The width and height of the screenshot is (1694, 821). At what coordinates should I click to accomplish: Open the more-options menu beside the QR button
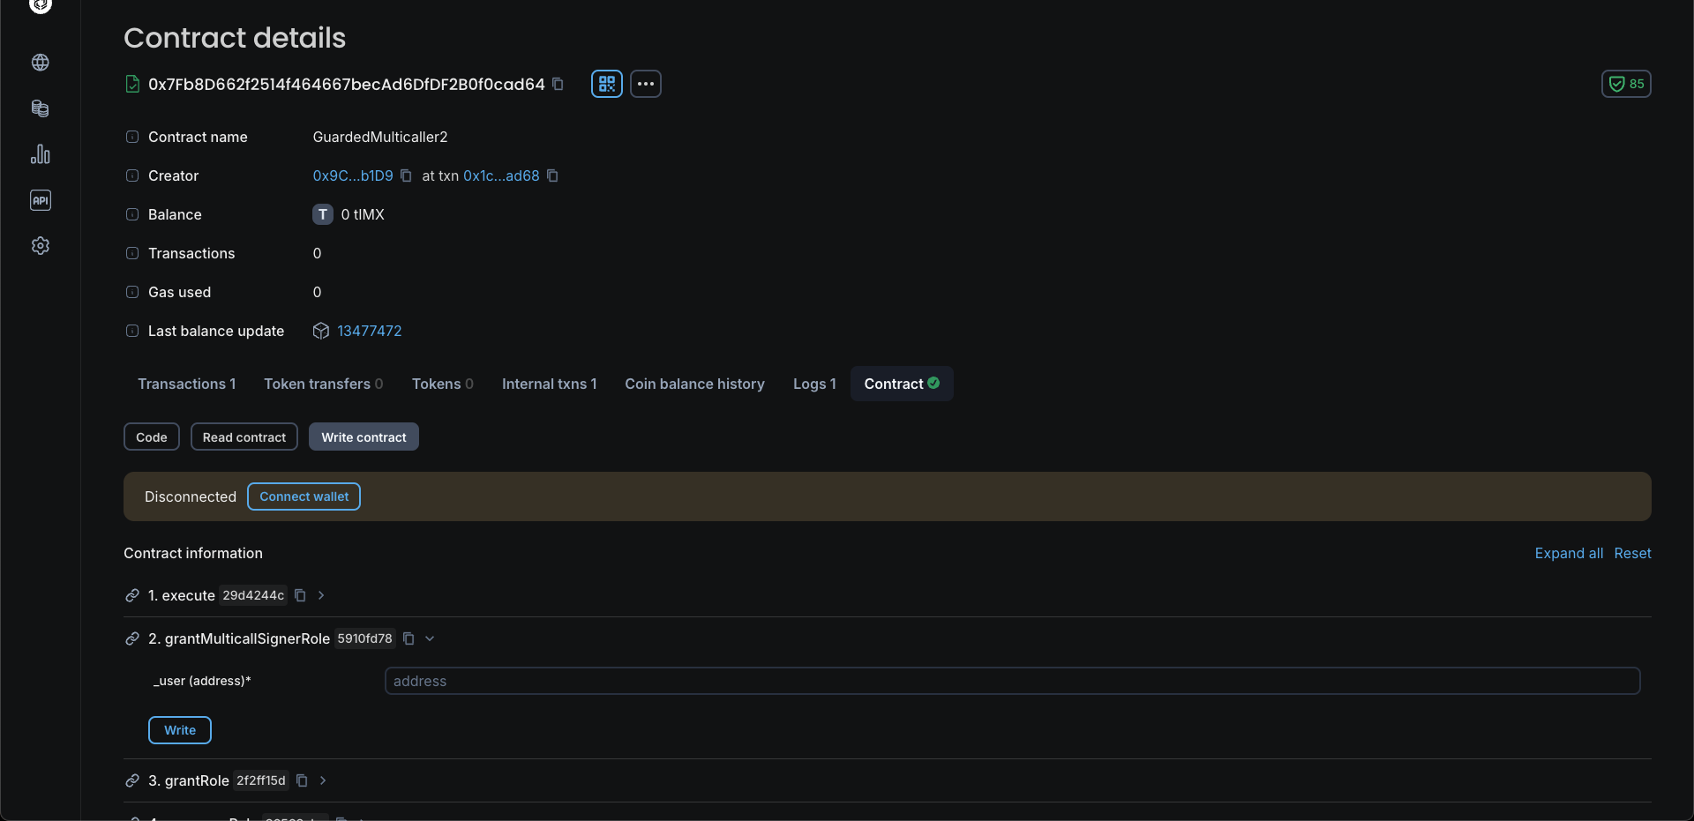click(x=646, y=84)
